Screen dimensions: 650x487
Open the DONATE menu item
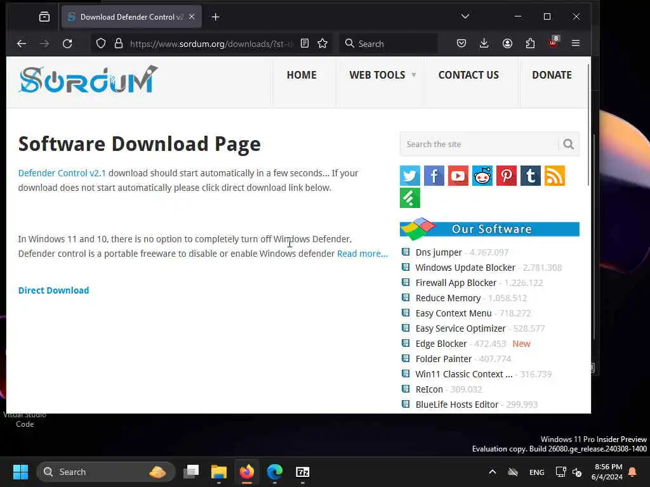pyautogui.click(x=552, y=75)
